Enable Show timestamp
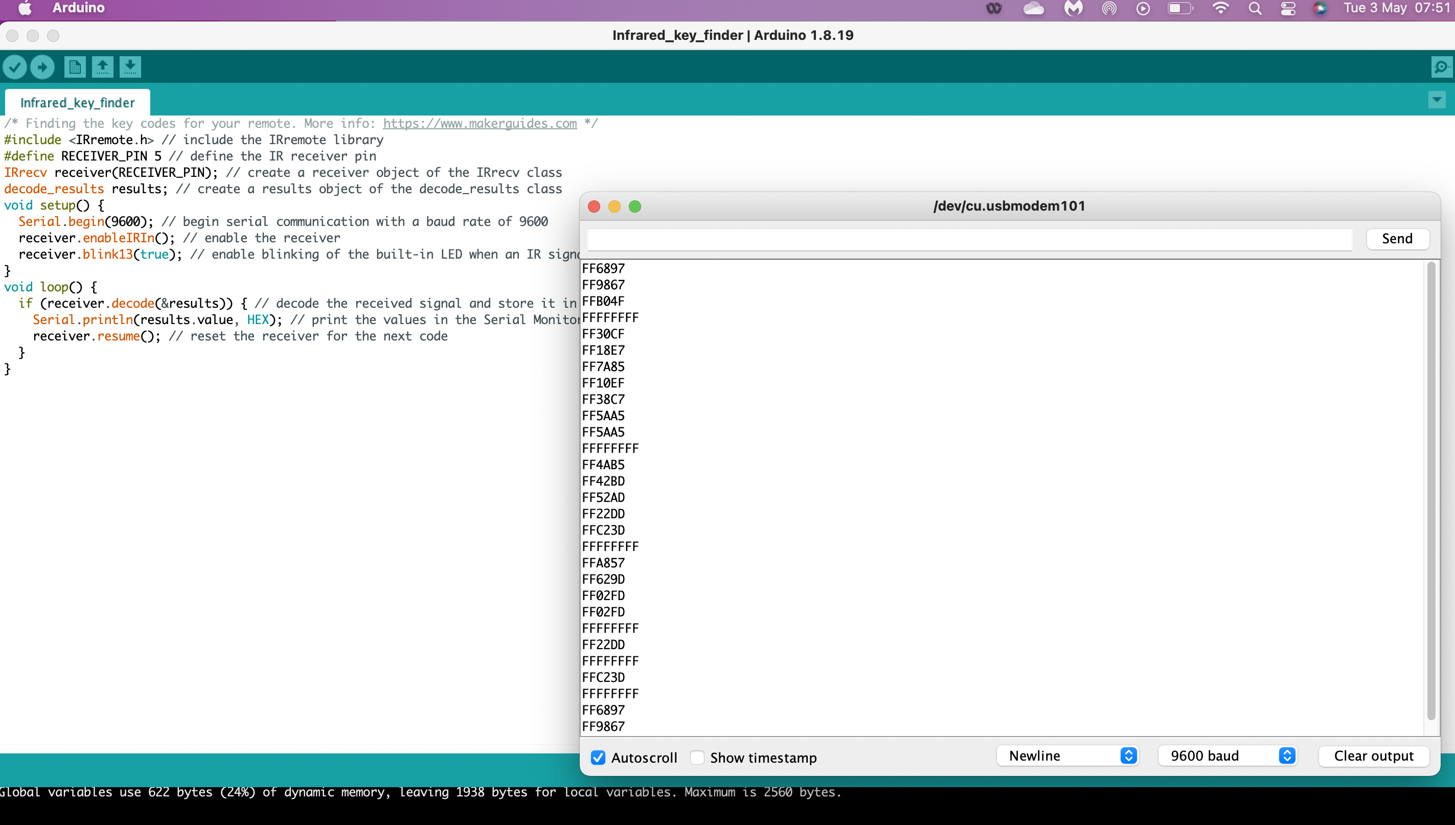This screenshot has width=1455, height=825. pos(698,758)
